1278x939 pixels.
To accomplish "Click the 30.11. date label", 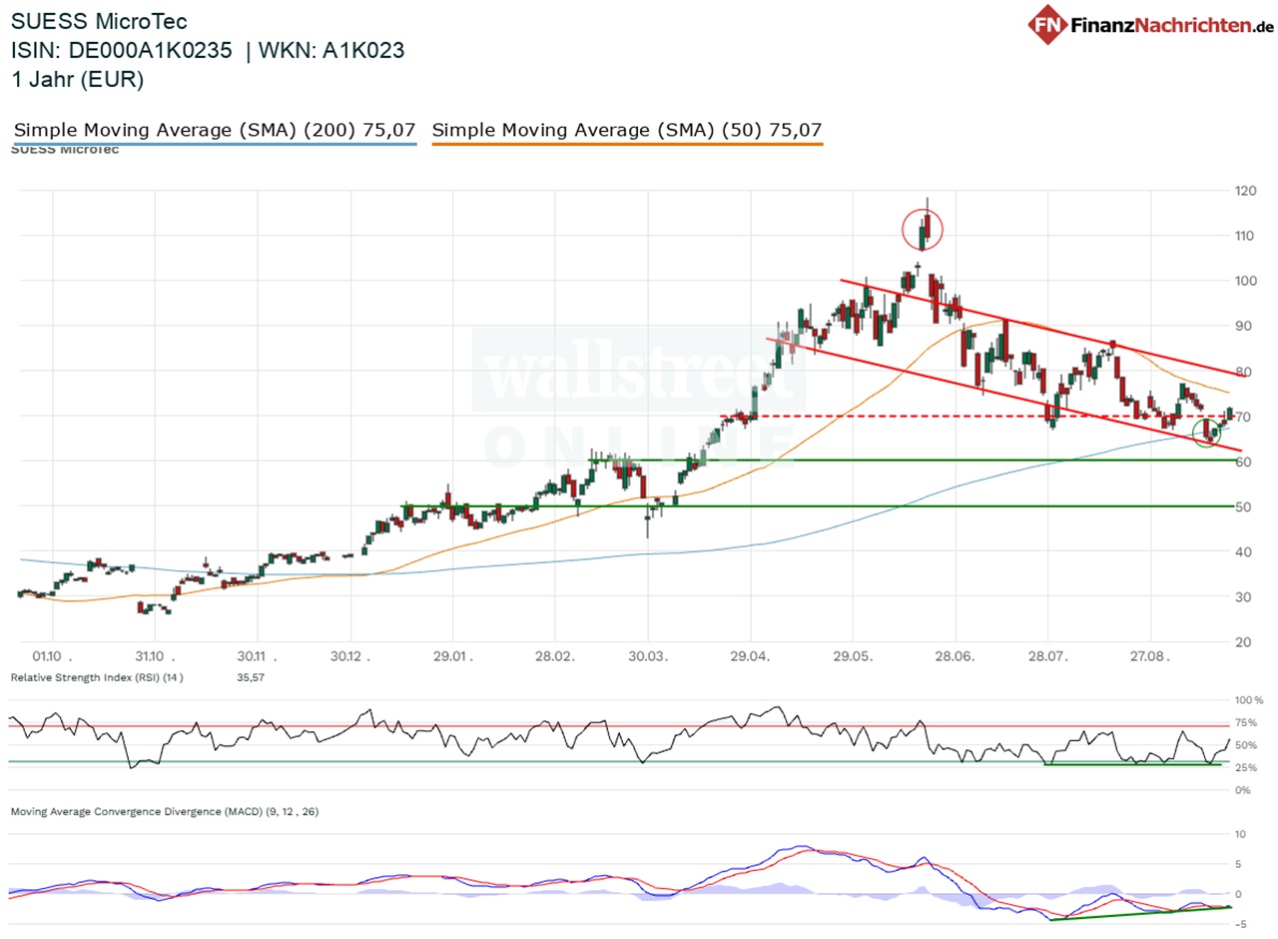I will [259, 656].
